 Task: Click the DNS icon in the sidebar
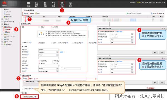(x=5, y=19)
